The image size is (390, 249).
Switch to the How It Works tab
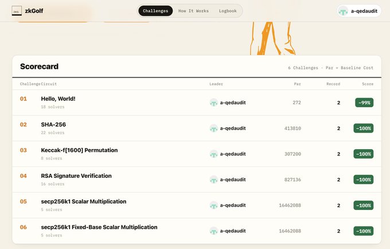pyautogui.click(x=193, y=11)
